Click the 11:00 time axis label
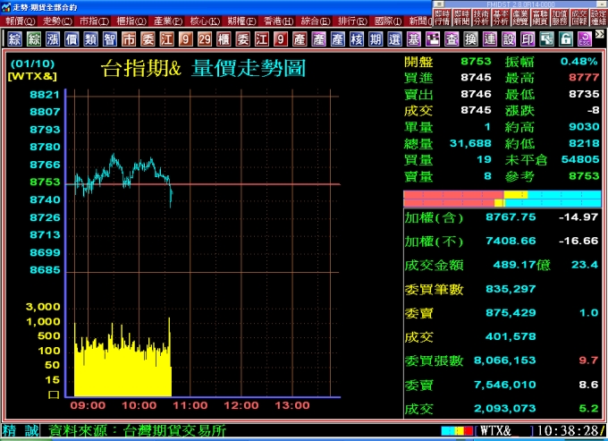The image size is (608, 441). tap(190, 406)
